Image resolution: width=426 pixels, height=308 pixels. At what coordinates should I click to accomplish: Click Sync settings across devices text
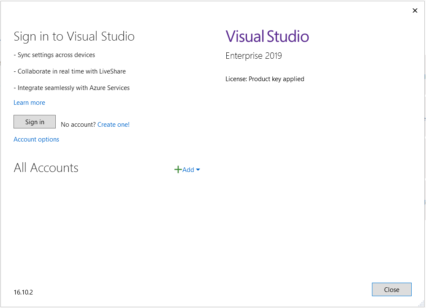click(54, 55)
